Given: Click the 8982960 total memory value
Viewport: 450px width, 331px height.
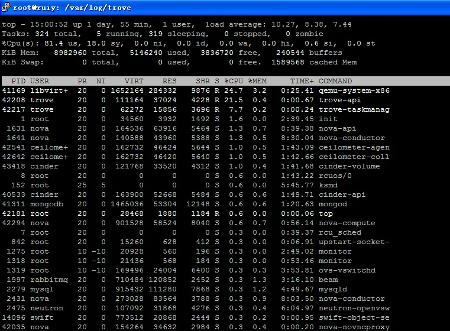Looking at the screenshot, I should pyautogui.click(x=70, y=53).
